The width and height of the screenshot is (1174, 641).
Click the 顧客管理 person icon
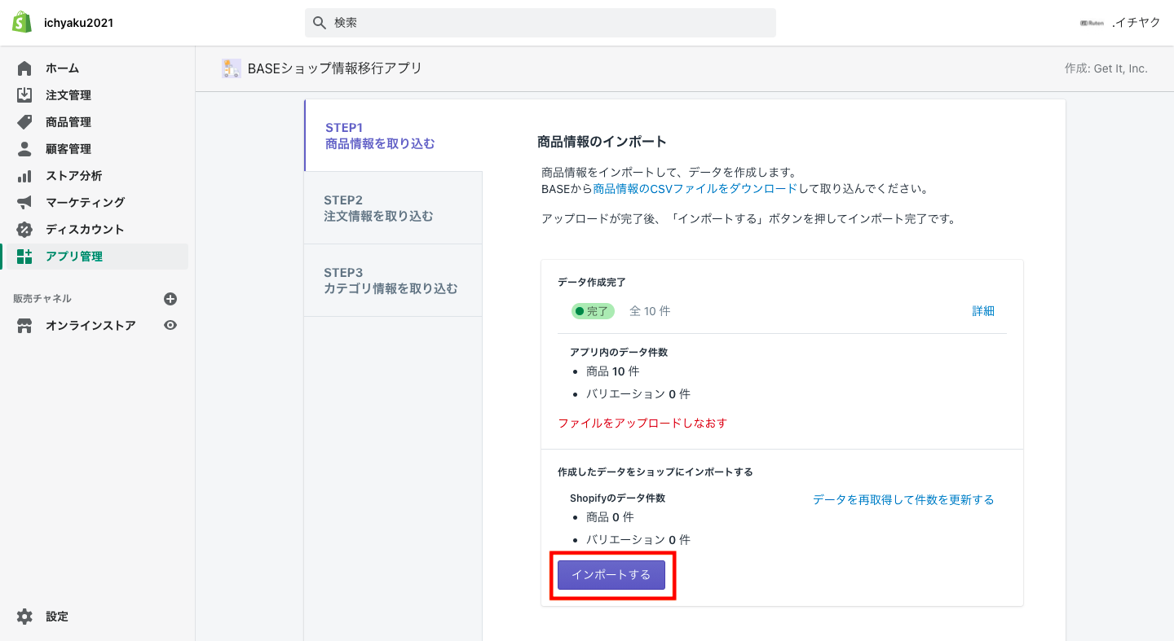coord(24,149)
